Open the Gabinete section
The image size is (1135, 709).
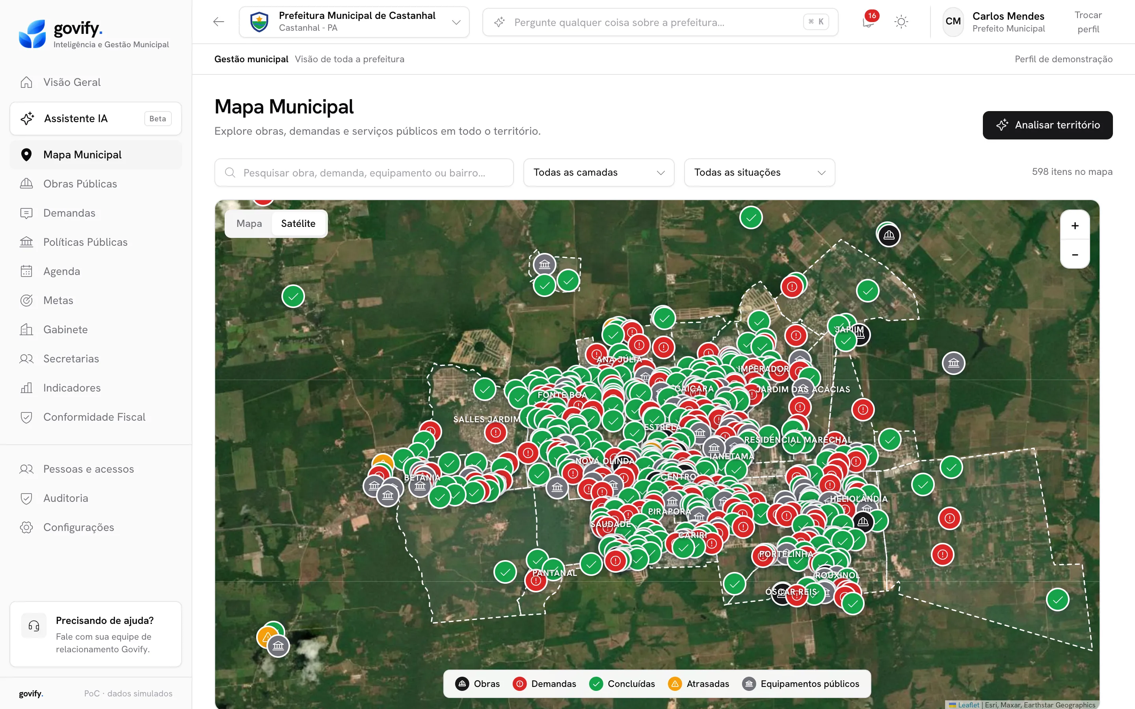tap(96, 329)
